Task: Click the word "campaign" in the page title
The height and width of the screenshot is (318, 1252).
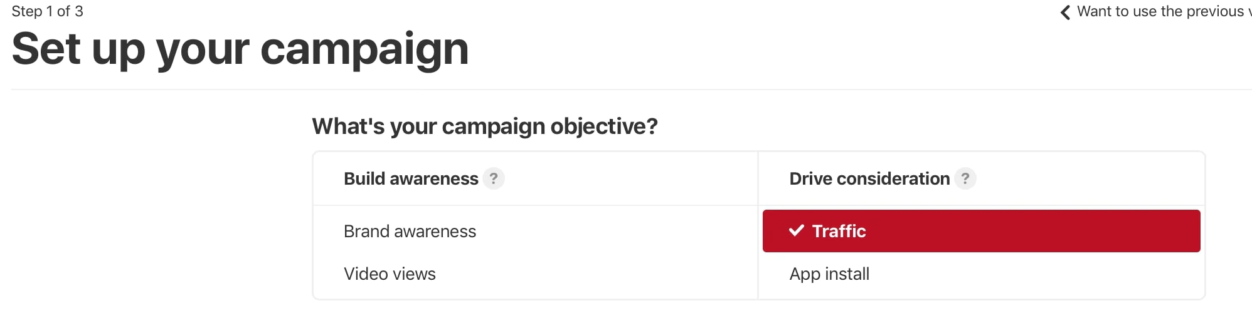Action: coord(364,49)
